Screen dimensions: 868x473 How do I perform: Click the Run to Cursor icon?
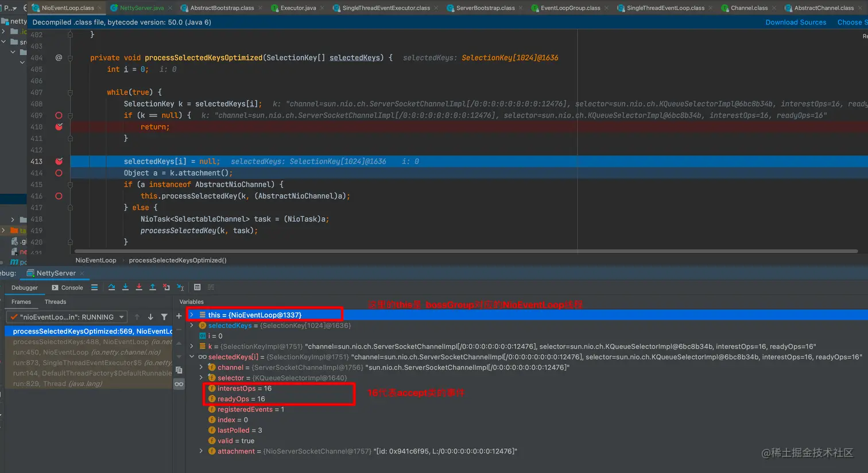(x=180, y=287)
